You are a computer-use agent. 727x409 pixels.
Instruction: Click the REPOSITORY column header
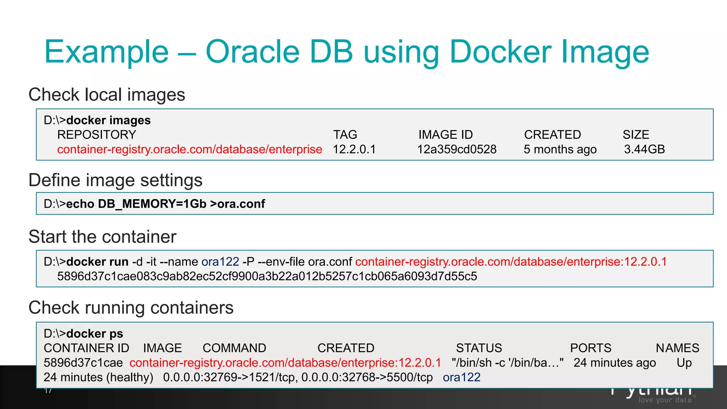(x=97, y=135)
